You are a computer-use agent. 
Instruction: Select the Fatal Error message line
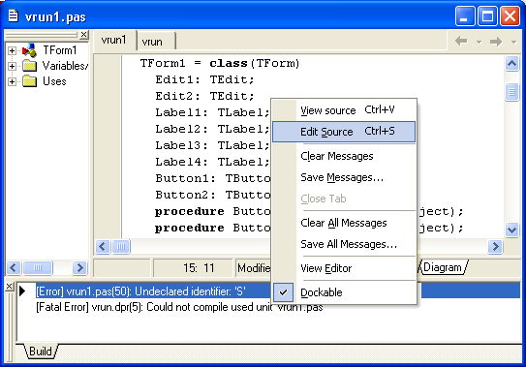179,307
